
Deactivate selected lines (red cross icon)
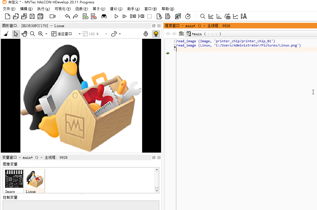(x=94, y=16)
